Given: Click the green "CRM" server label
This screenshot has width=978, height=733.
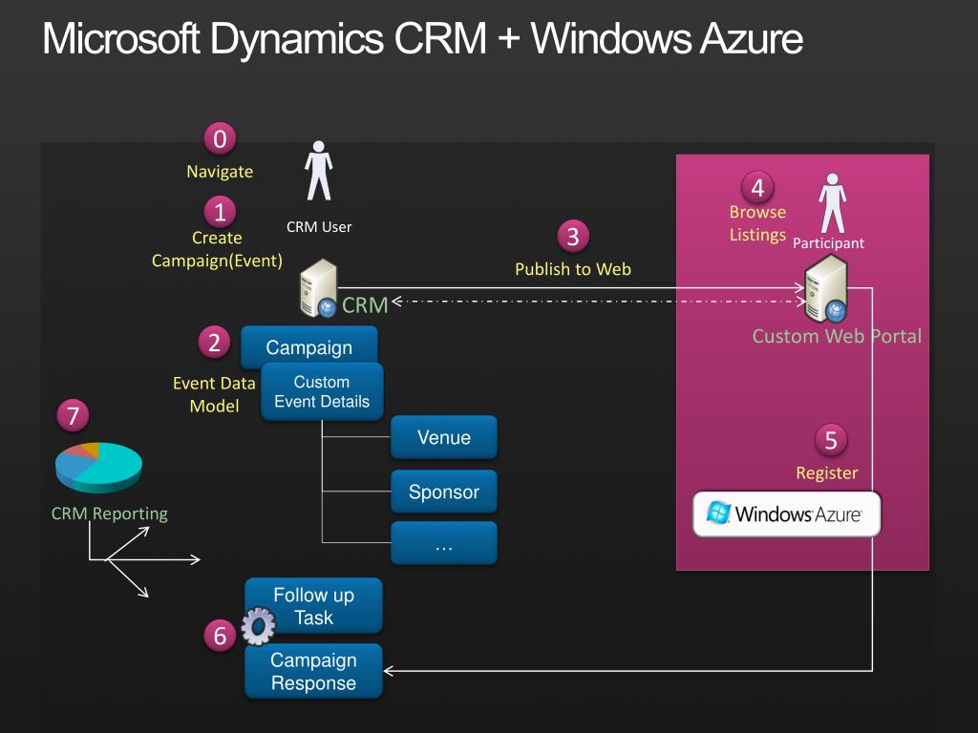Looking at the screenshot, I should pos(365,305).
